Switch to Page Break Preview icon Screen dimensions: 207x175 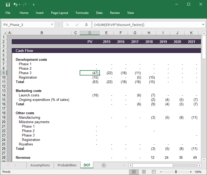pyautogui.click(x=154, y=172)
